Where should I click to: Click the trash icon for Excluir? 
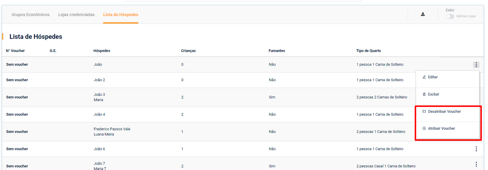click(424, 94)
